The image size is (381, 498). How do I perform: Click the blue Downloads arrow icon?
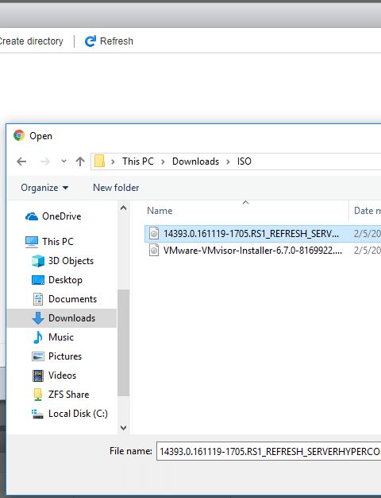coord(38,318)
